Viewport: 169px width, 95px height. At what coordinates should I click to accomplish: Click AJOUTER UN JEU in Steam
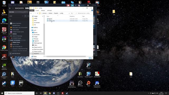(15, 53)
